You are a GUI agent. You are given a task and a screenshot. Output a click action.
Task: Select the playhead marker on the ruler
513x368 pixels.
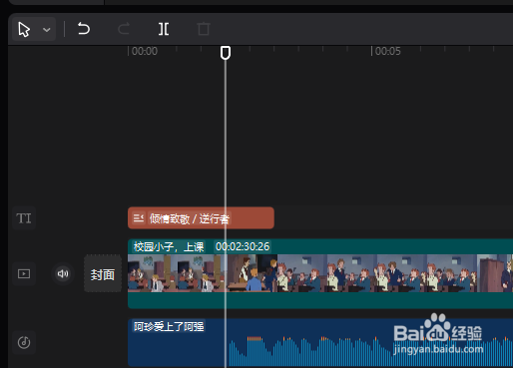pos(226,53)
